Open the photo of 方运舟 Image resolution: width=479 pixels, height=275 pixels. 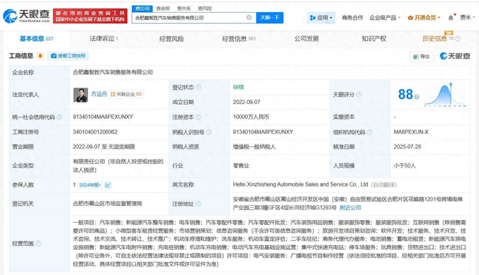[81, 95]
